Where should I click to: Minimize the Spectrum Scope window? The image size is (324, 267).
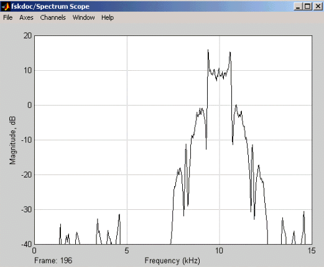coord(298,7)
